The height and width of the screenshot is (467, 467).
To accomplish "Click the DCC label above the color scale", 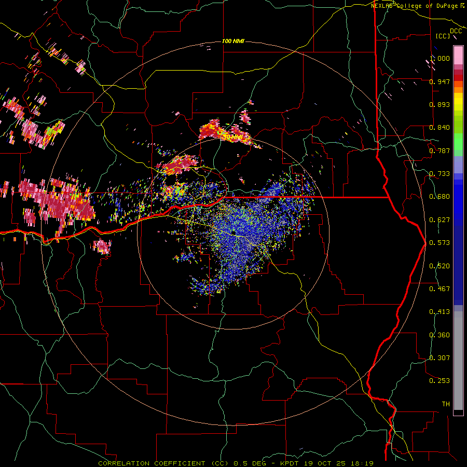I will pos(456,31).
